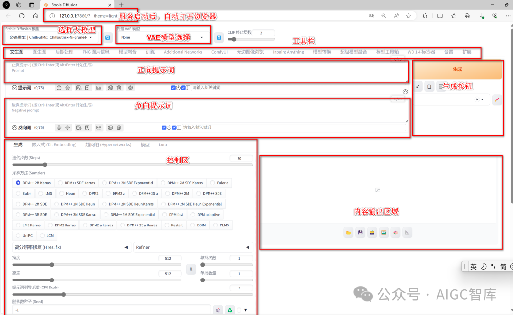Click the 随机数种子 (Seed) input field
Viewport: 513px width, 315px height.
tap(112, 310)
